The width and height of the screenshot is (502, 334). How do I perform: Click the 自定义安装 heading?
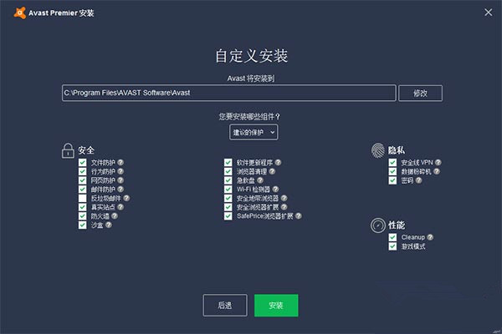(252, 56)
